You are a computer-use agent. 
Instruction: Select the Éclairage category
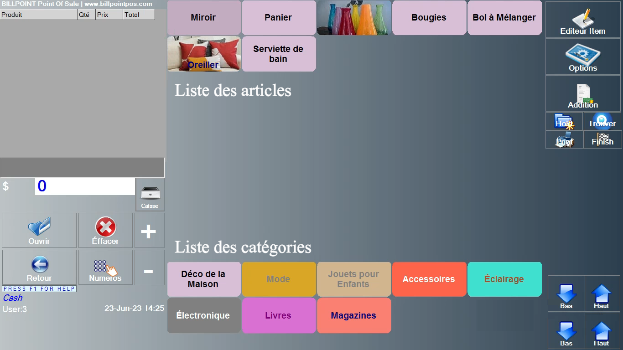pos(504,279)
